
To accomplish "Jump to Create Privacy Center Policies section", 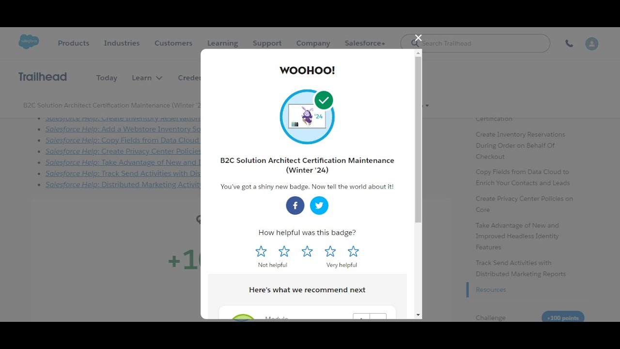I will click(x=524, y=204).
